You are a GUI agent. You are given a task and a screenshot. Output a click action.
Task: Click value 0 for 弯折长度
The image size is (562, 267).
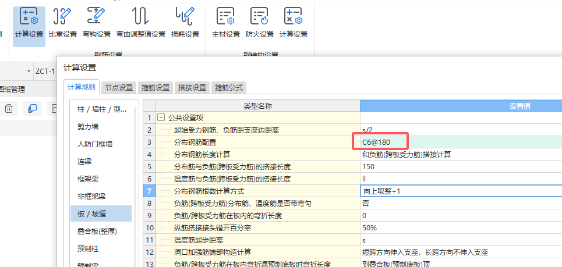click(x=461, y=216)
